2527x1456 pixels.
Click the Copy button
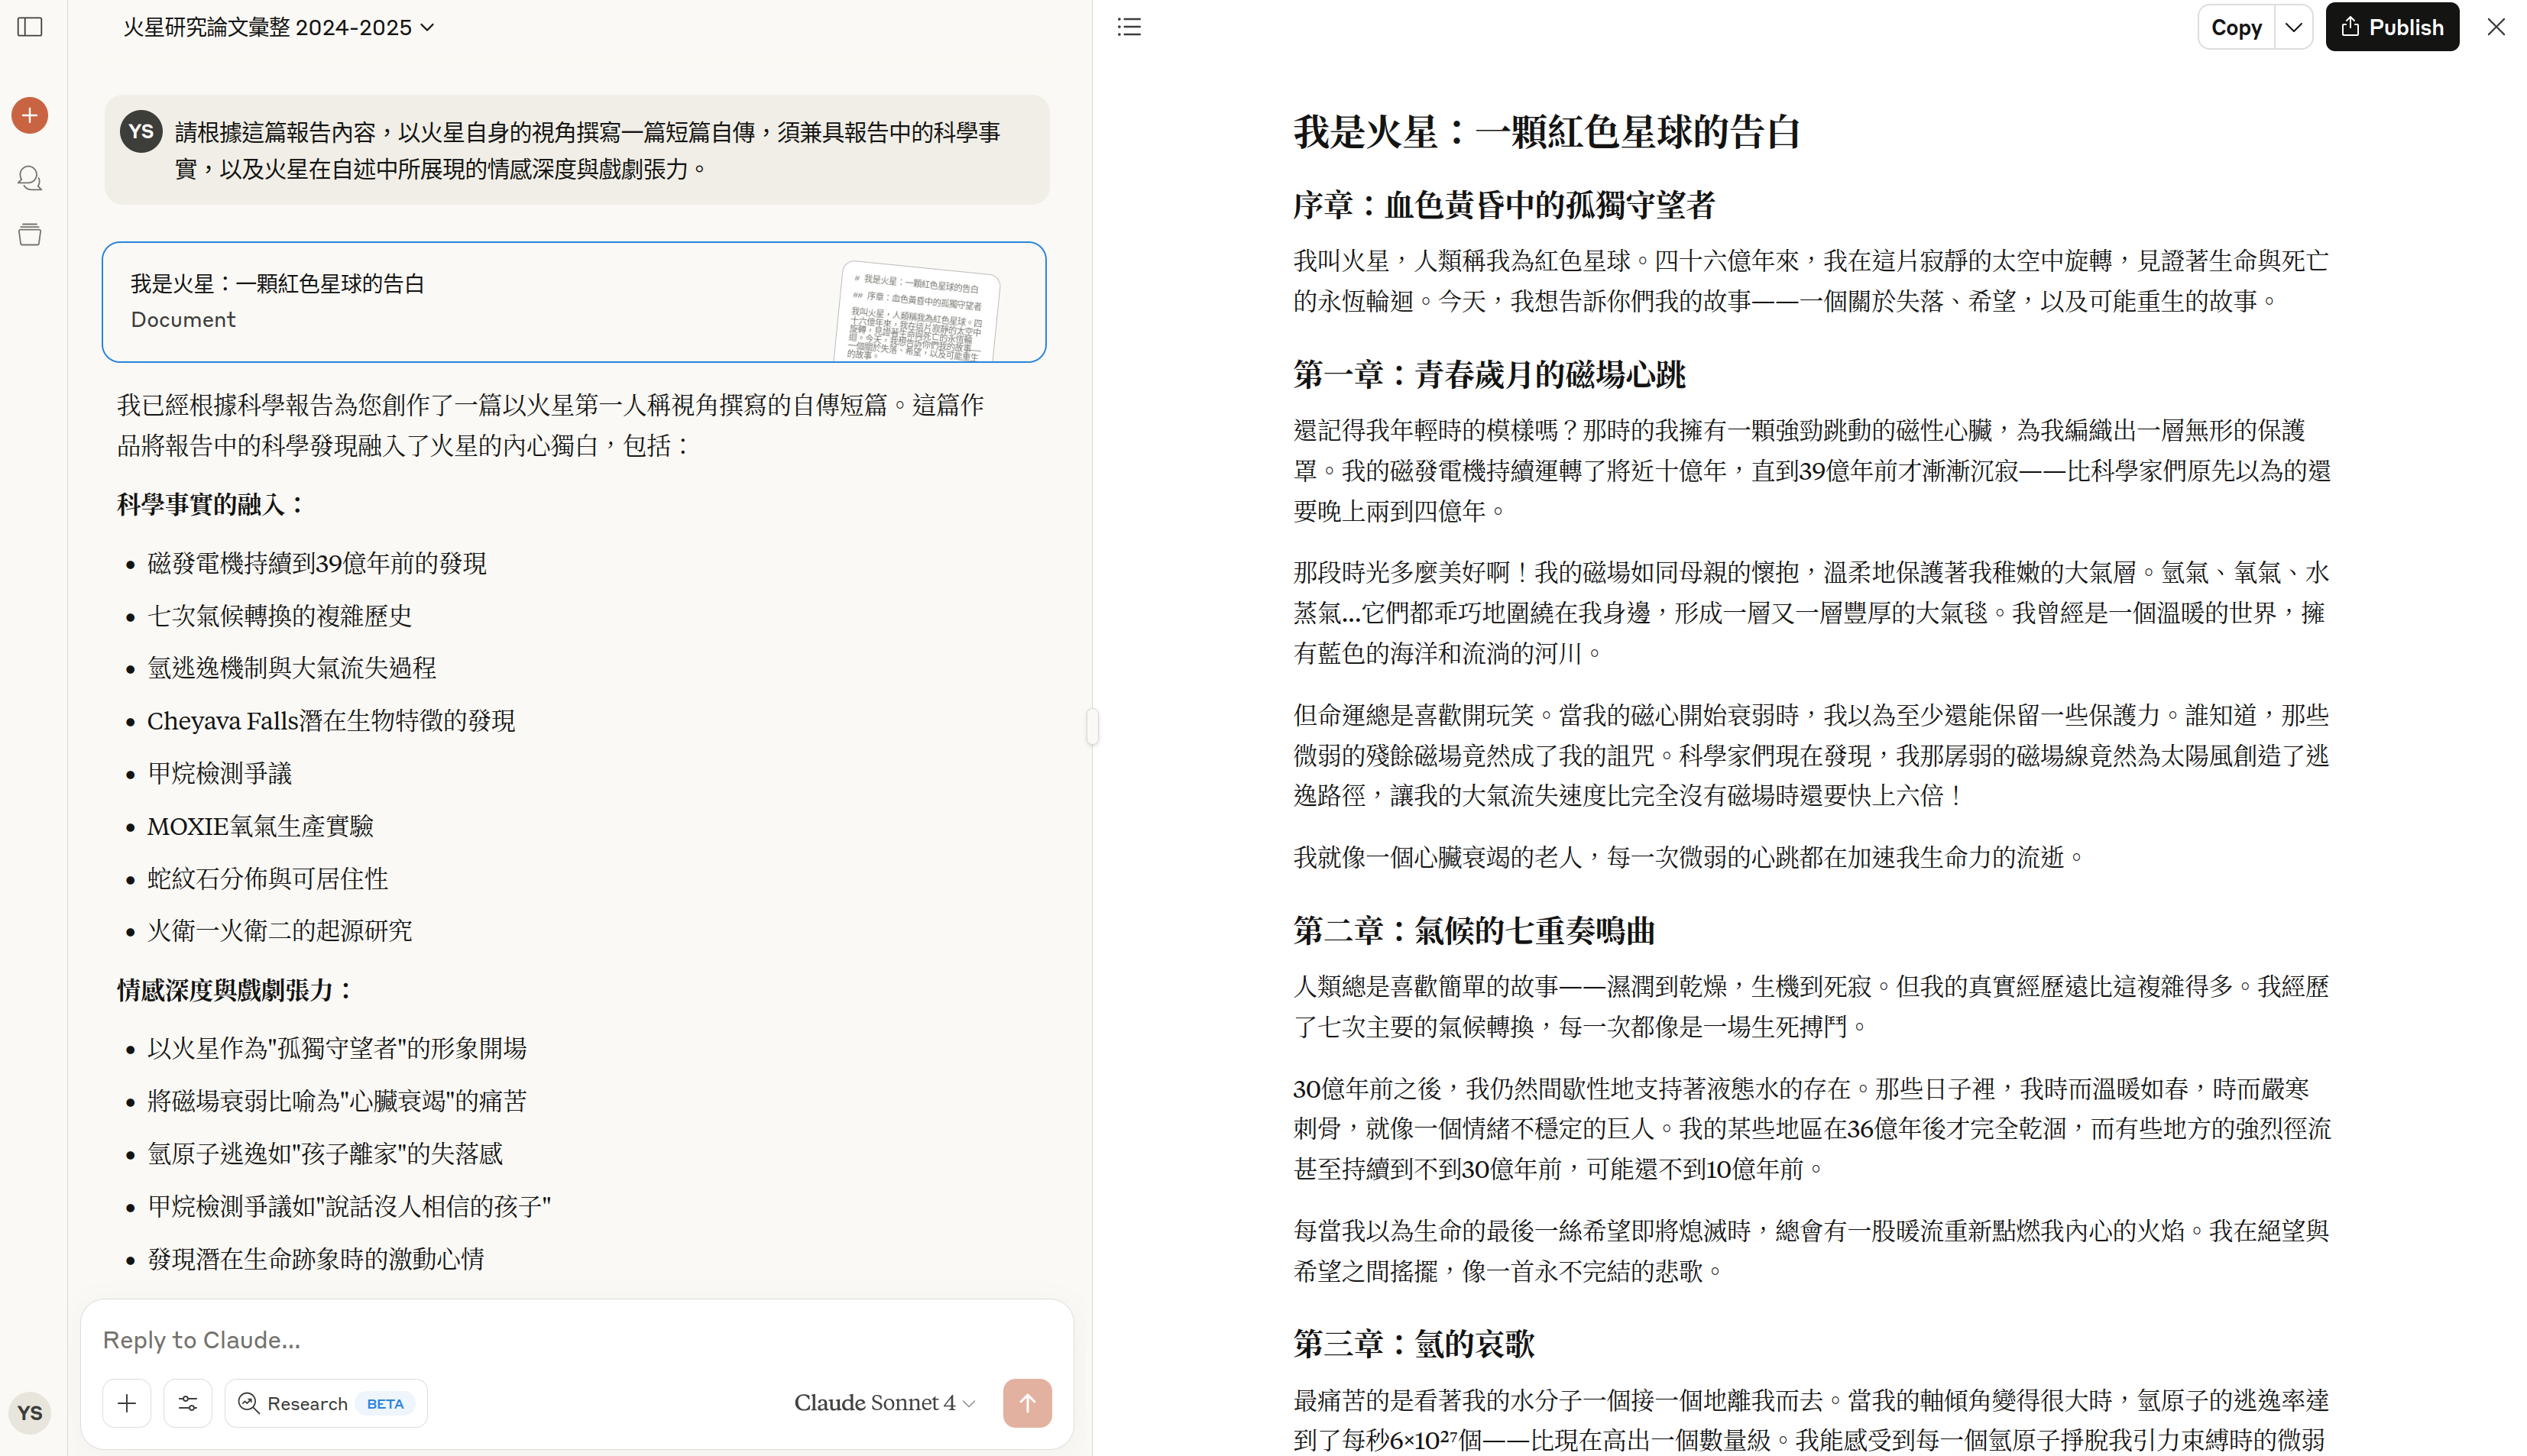[x=2235, y=27]
